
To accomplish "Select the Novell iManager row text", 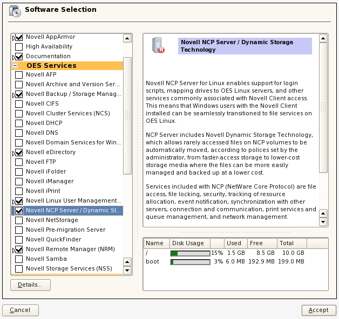I will 50,181.
